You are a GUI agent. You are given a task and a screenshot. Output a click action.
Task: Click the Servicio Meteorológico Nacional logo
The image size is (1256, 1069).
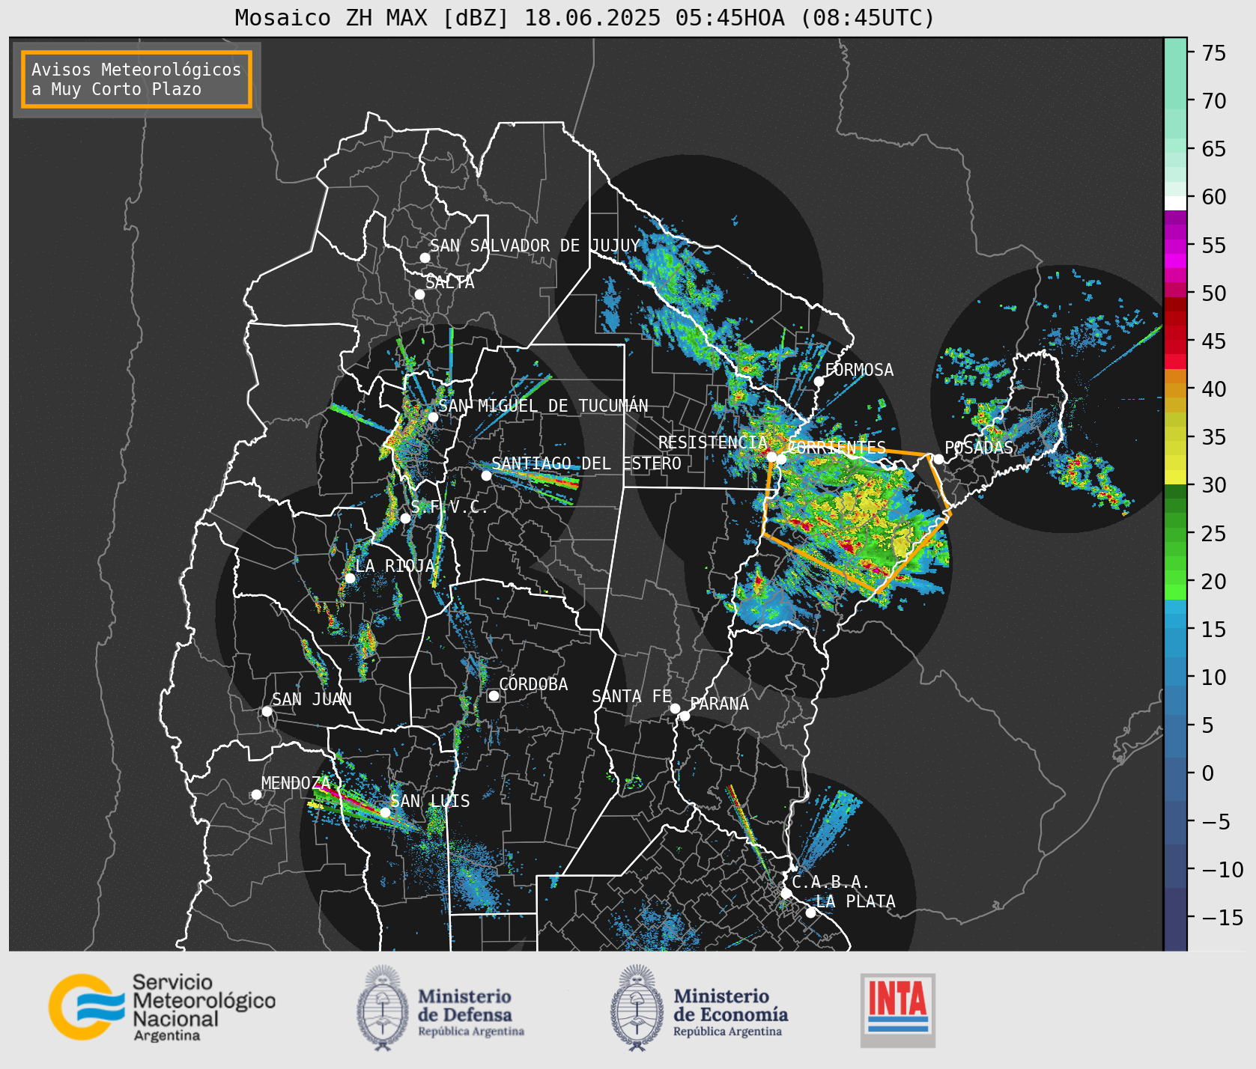click(163, 1007)
